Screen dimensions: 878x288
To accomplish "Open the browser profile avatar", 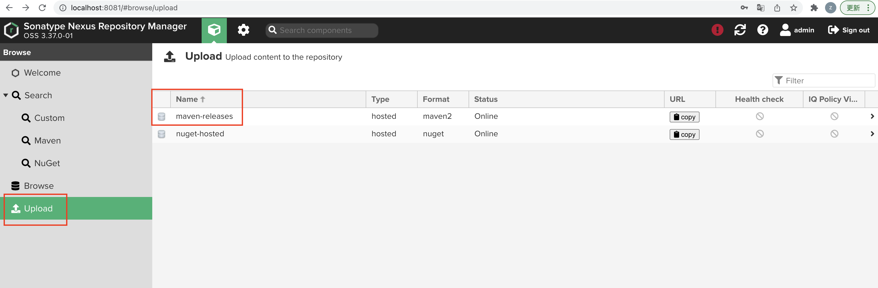I will pyautogui.click(x=830, y=7).
